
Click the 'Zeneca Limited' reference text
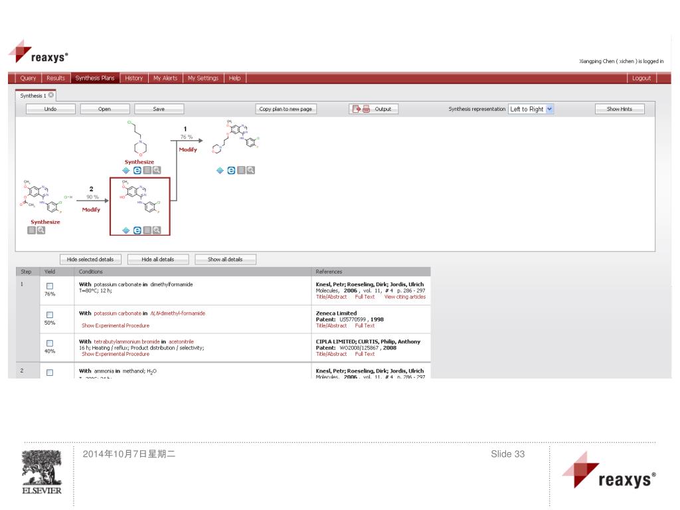(336, 313)
